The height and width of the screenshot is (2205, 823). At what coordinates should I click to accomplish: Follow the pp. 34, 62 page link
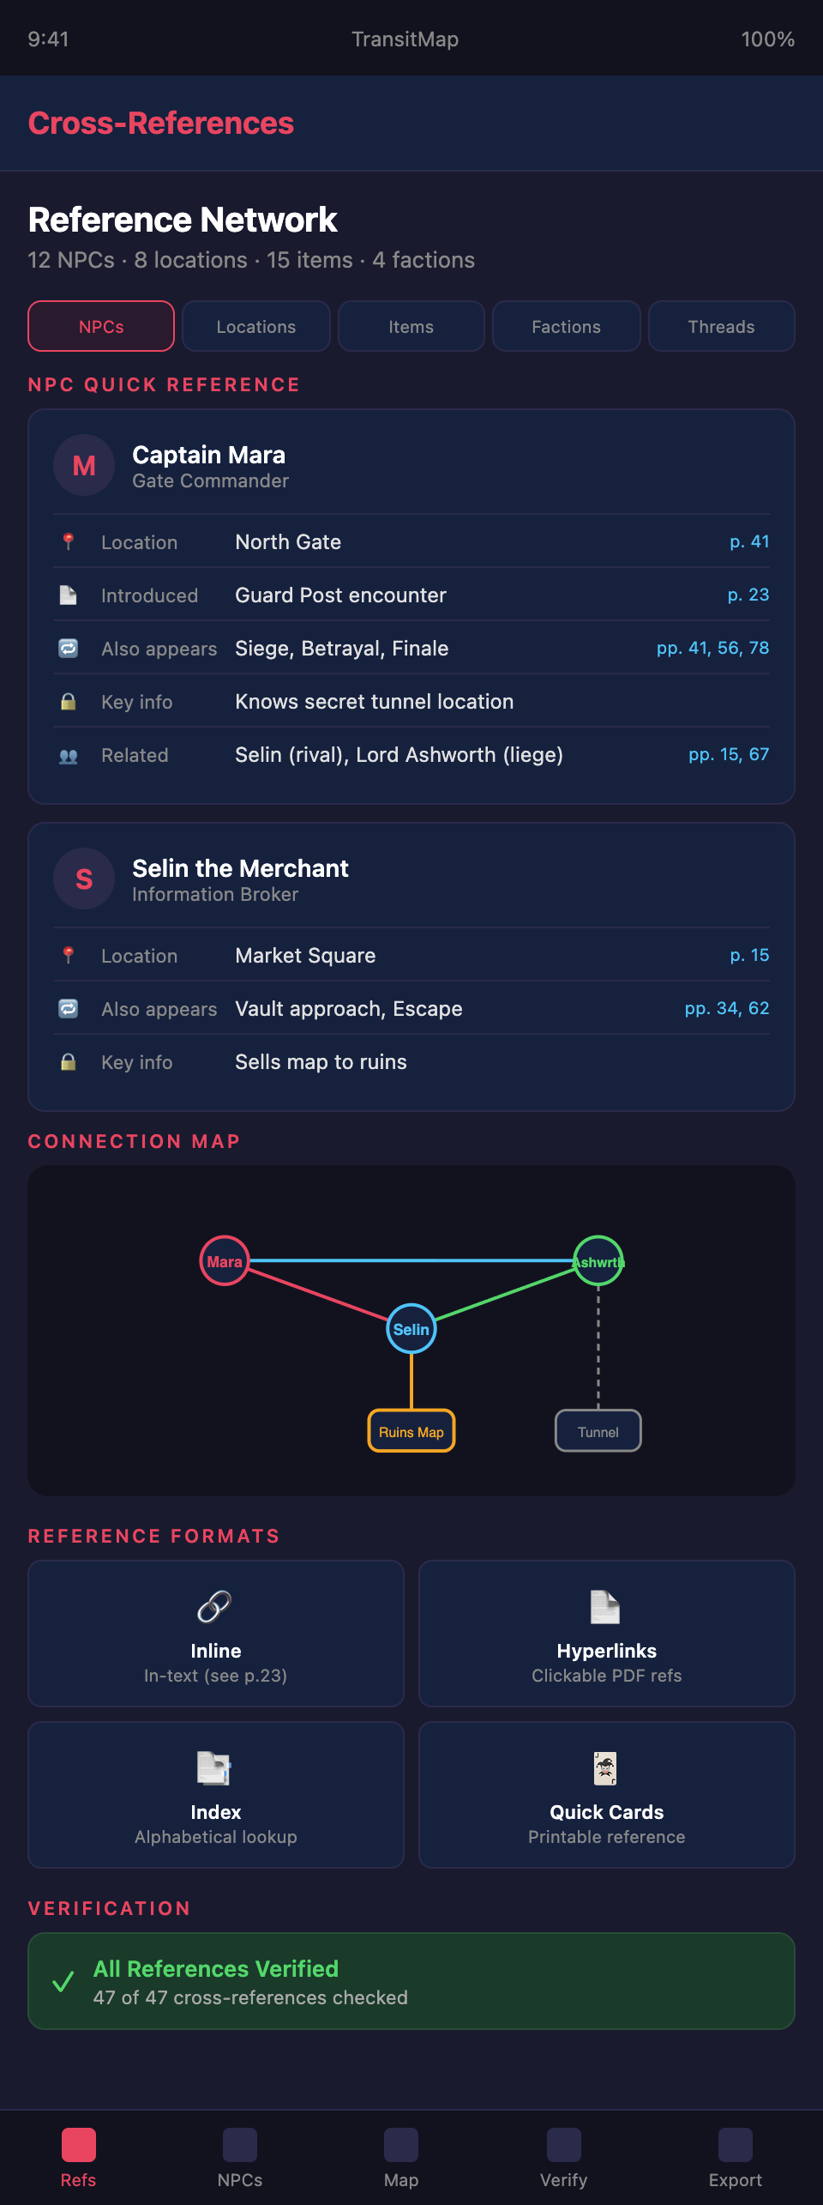[x=726, y=1008]
